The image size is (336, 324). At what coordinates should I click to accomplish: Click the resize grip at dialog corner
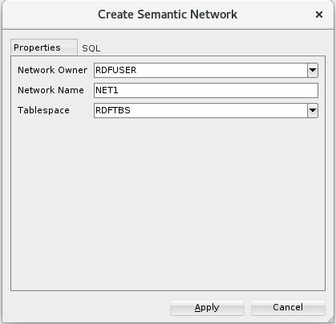click(330, 319)
